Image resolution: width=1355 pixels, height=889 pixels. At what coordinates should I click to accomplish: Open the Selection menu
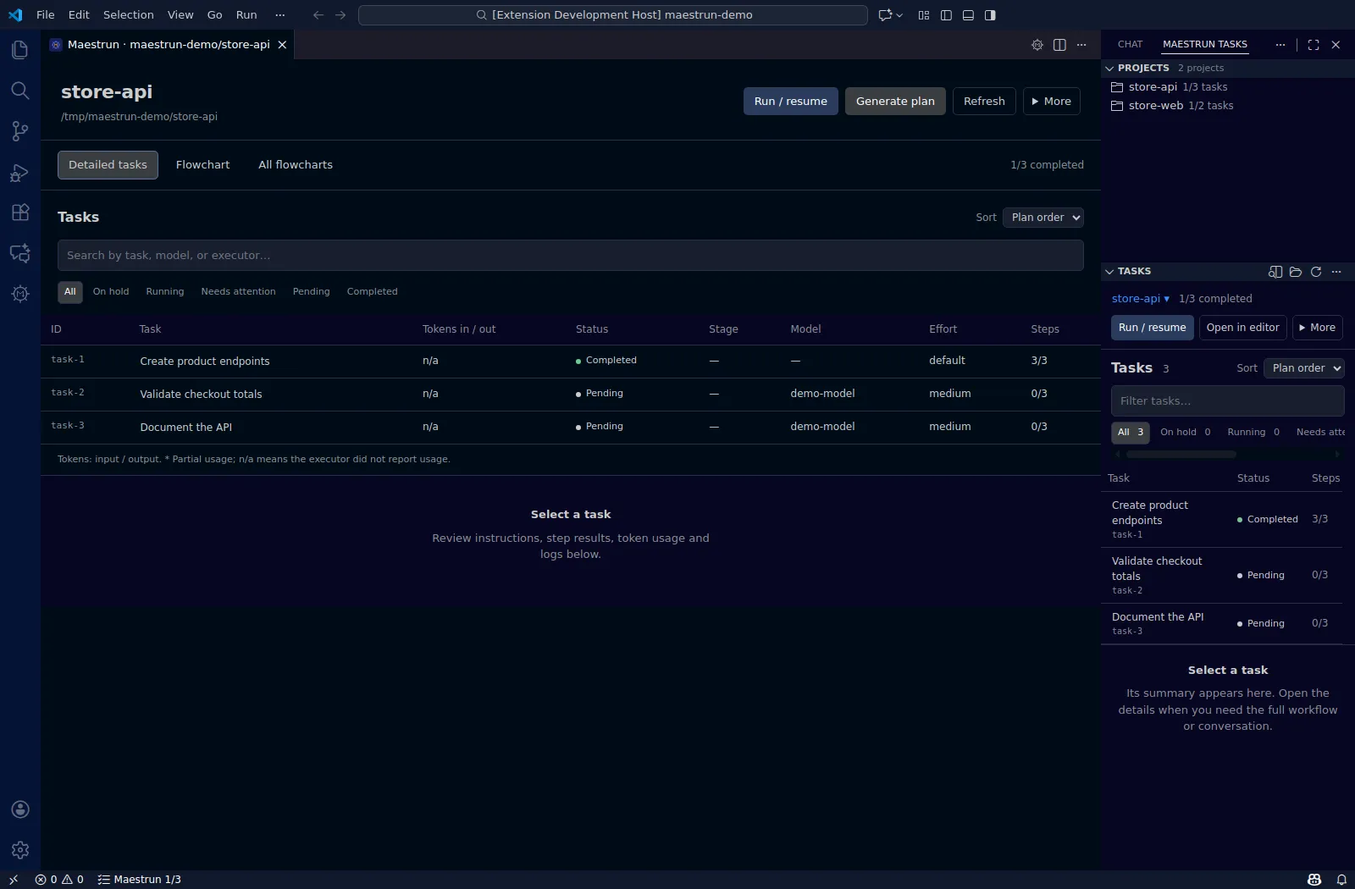(129, 15)
